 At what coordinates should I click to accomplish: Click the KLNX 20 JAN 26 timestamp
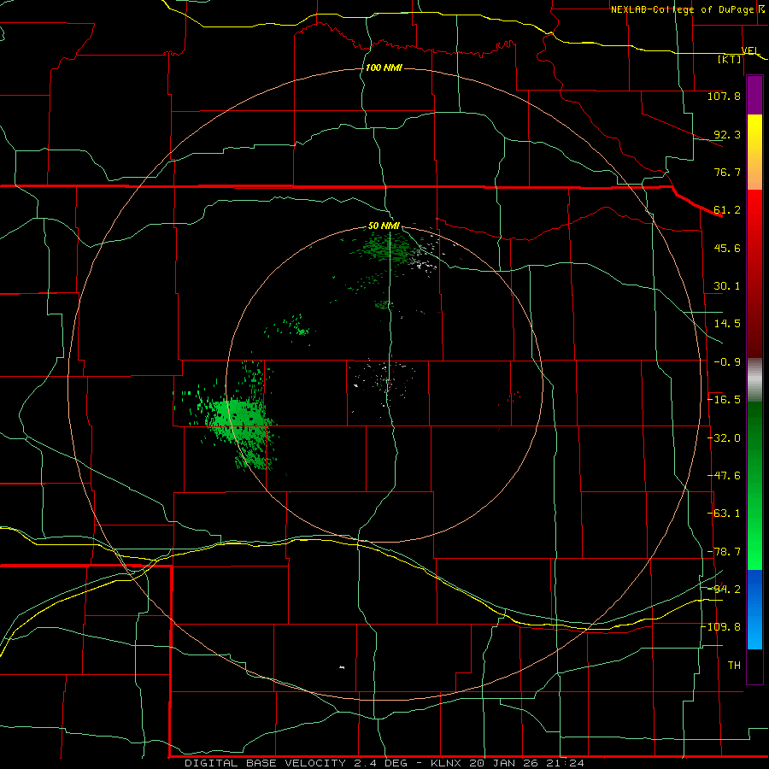(508, 763)
